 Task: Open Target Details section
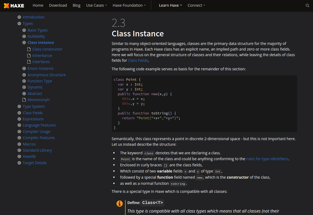[x=35, y=163]
